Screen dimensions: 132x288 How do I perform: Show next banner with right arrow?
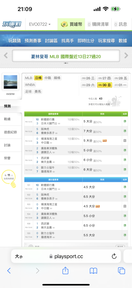click(x=126, y=55)
